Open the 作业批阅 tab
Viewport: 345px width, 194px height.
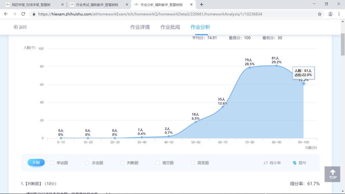click(170, 27)
